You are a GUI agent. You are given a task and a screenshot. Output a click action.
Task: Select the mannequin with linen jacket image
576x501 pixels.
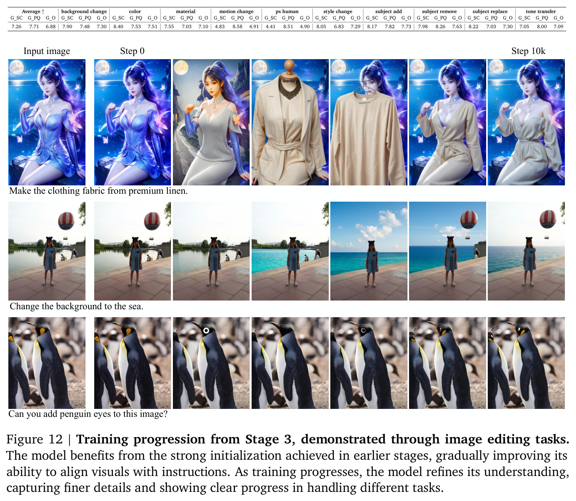pos(290,122)
